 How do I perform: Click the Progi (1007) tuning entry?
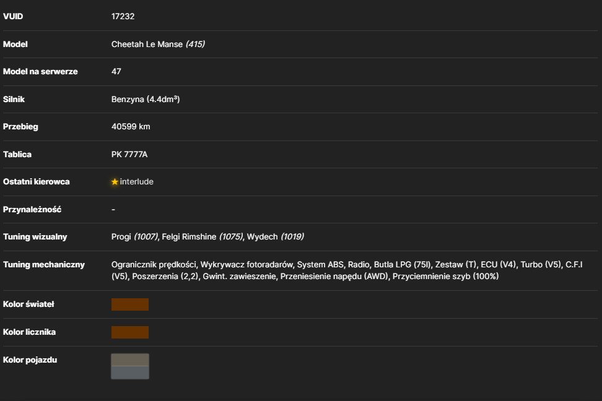pyautogui.click(x=135, y=237)
